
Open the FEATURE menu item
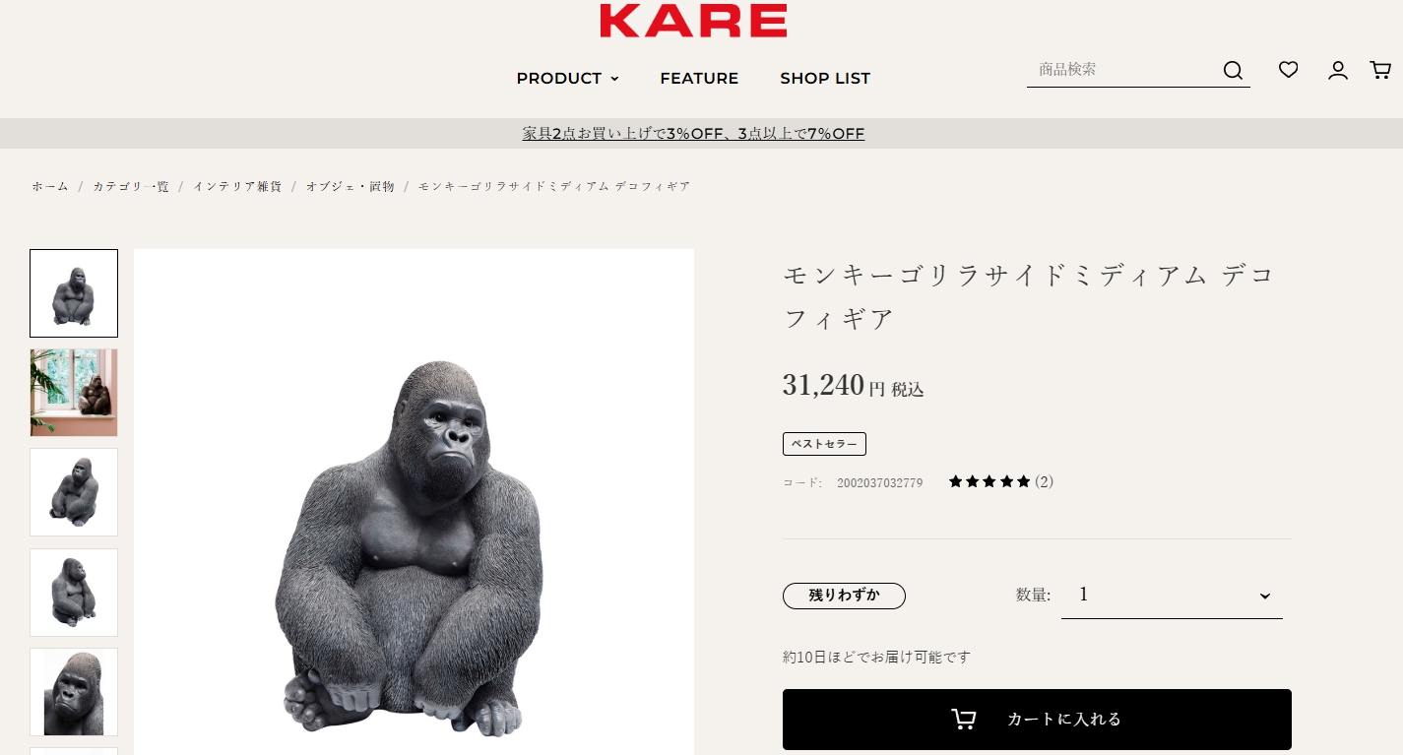point(699,79)
